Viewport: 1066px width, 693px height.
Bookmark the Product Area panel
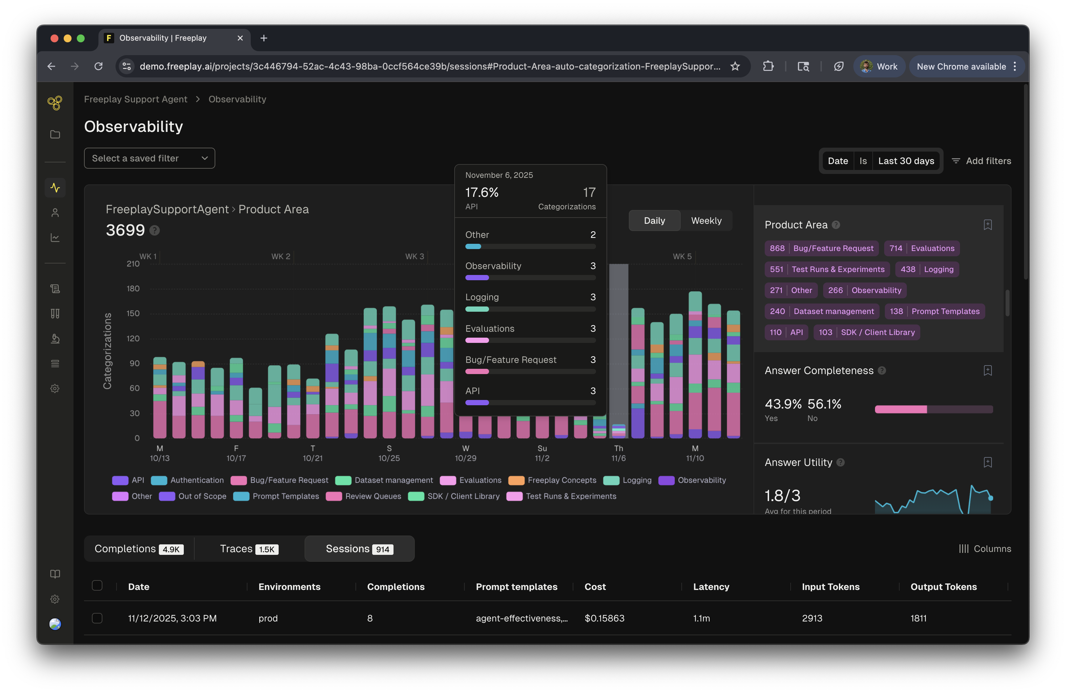pyautogui.click(x=988, y=225)
